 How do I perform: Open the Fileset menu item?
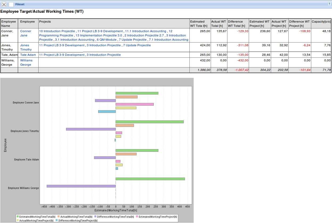20,4
